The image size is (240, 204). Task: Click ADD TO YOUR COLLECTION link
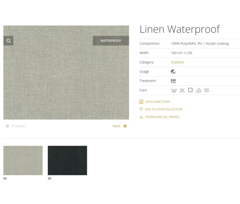[163, 109]
